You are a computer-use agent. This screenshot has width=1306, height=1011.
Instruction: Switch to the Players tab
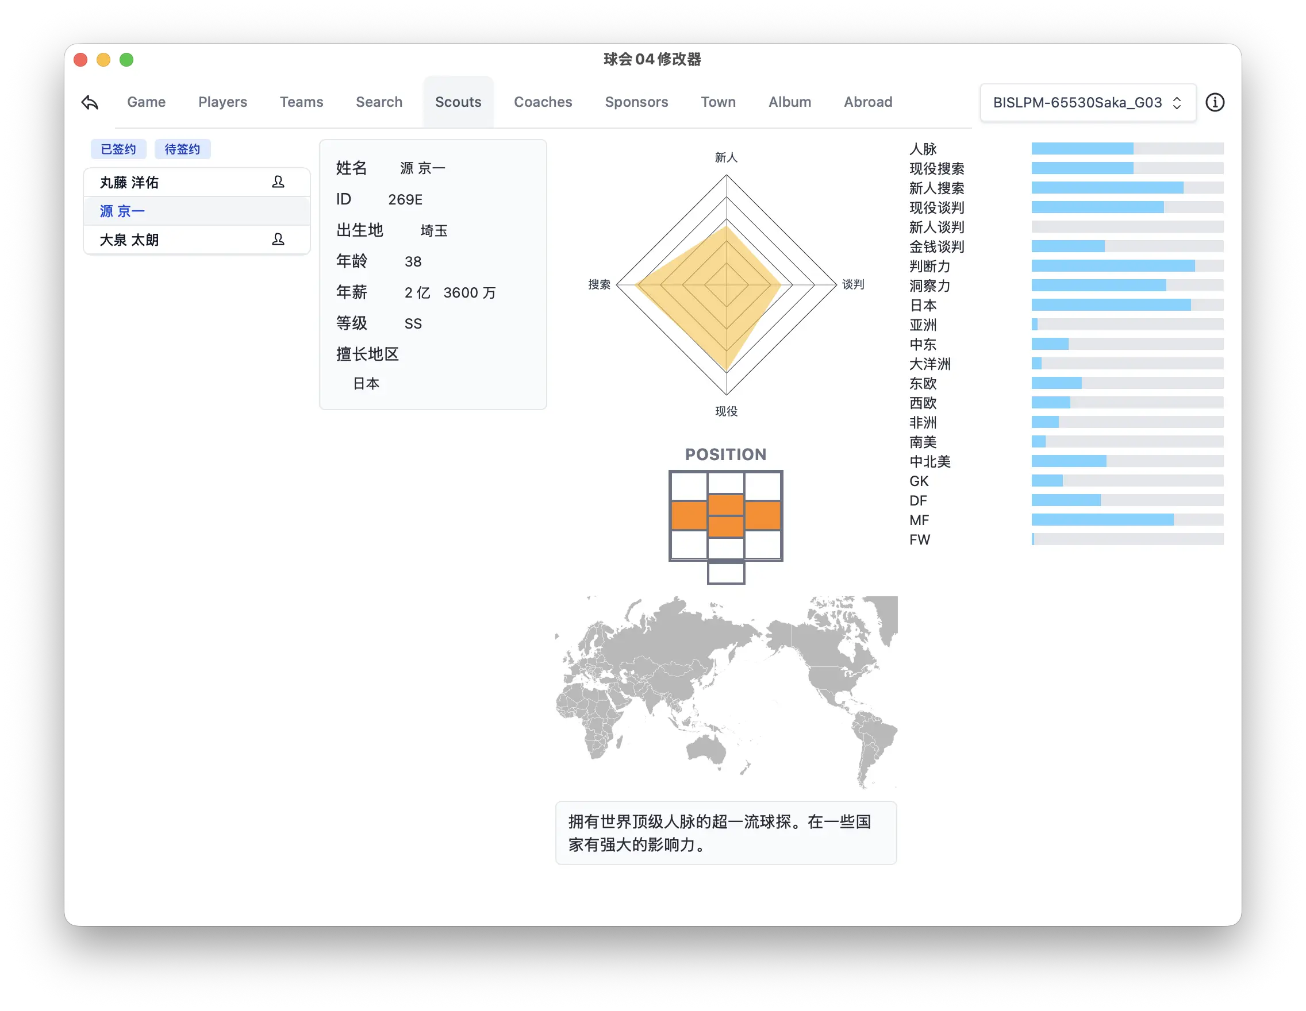pos(222,102)
